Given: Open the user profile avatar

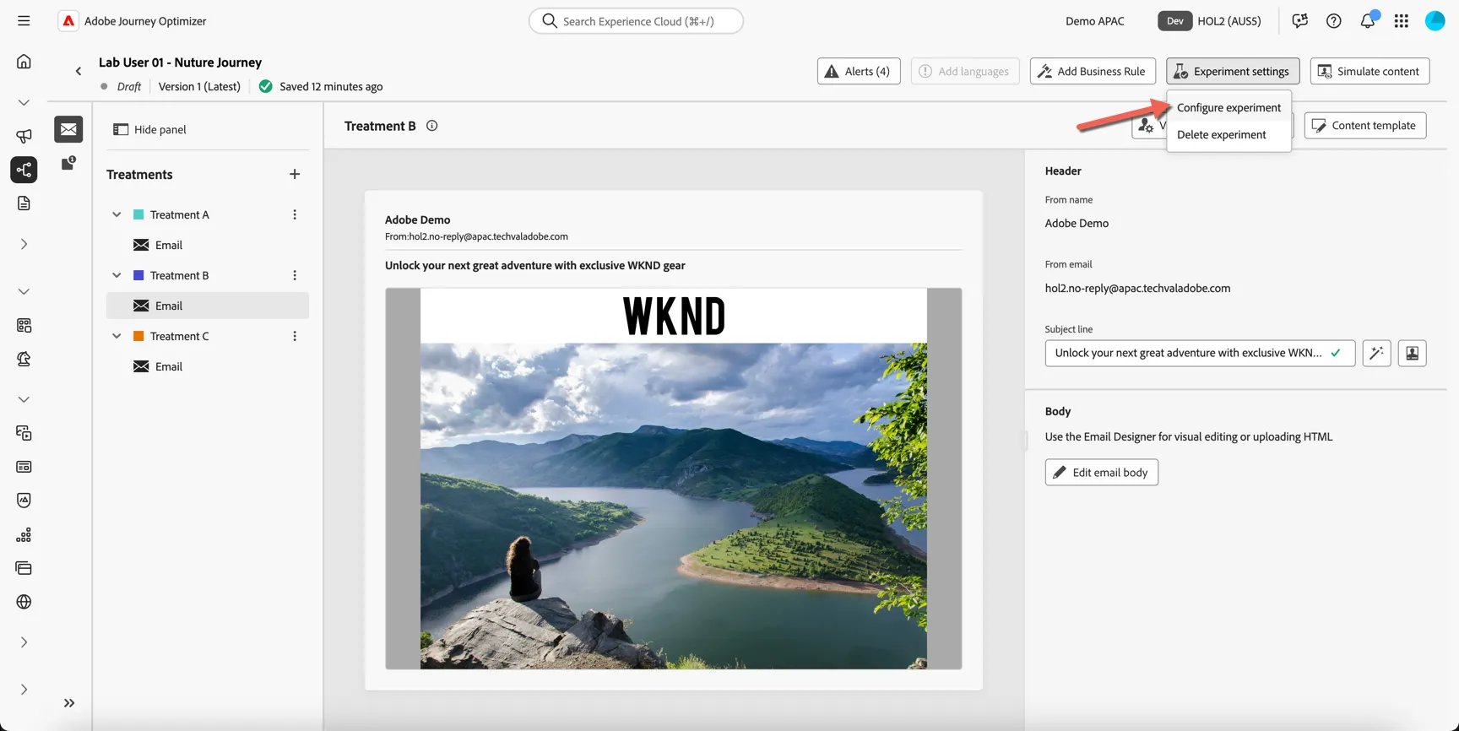Looking at the screenshot, I should pos(1435,21).
